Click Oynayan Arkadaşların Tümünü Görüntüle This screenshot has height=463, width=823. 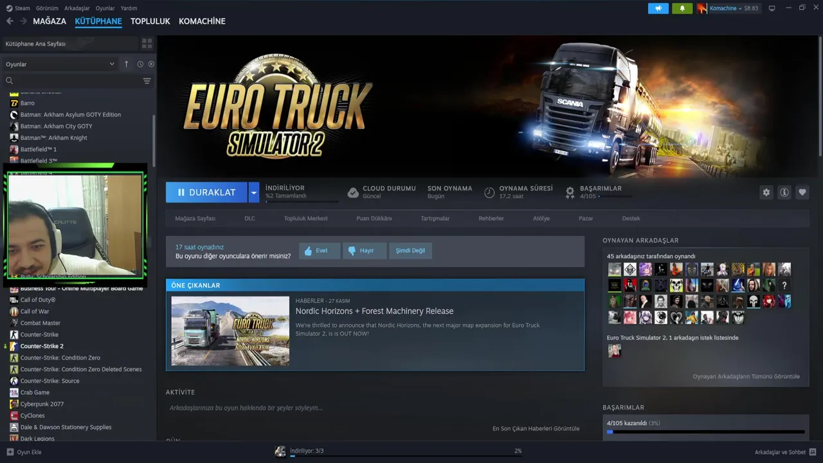(746, 376)
